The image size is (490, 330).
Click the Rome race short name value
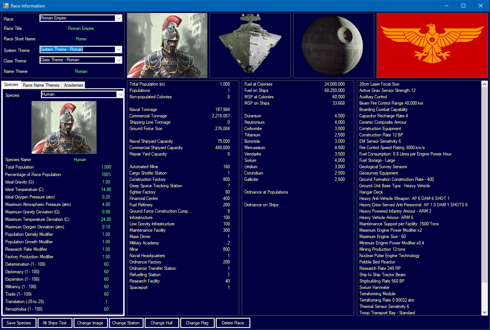(81, 39)
